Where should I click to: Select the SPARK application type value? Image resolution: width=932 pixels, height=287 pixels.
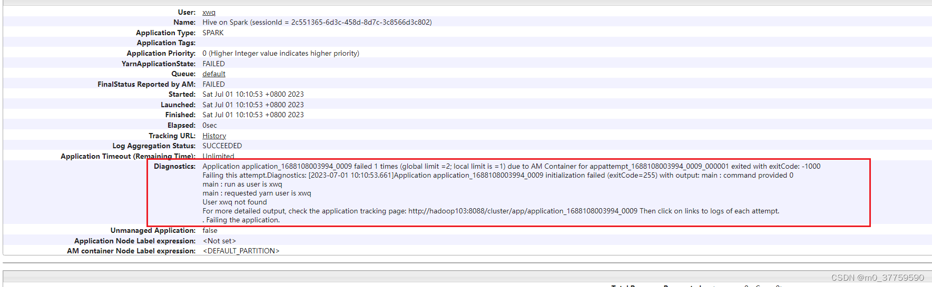click(x=213, y=33)
